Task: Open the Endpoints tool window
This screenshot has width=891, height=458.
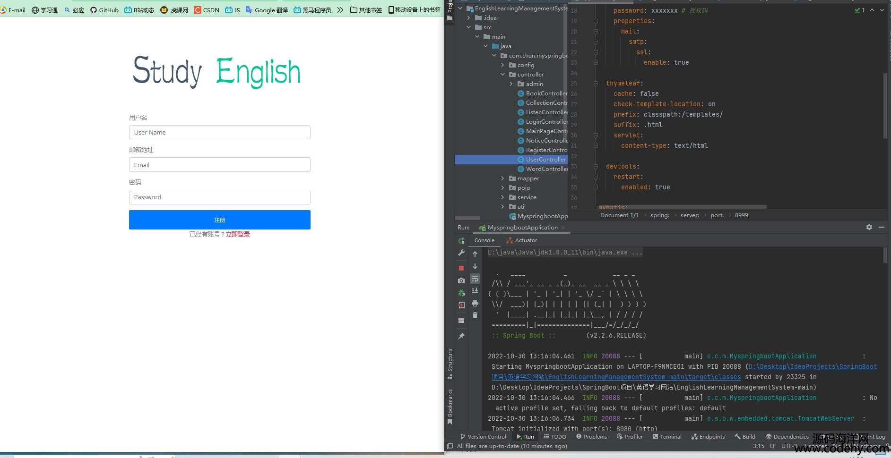Action: (x=708, y=437)
